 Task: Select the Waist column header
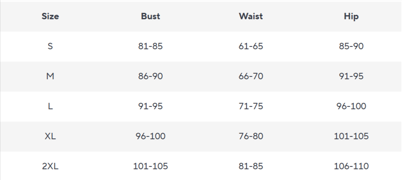(x=251, y=16)
